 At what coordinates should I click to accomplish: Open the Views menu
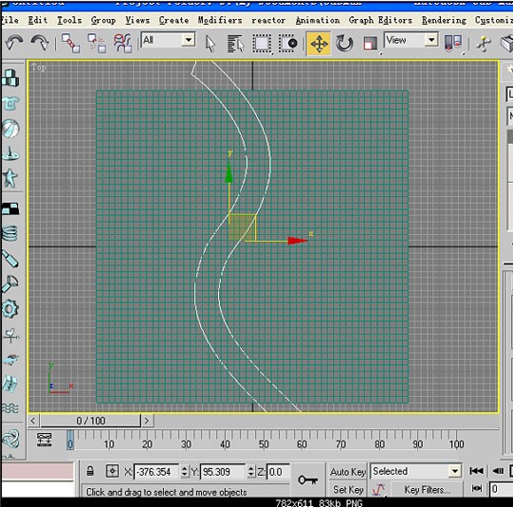(137, 20)
